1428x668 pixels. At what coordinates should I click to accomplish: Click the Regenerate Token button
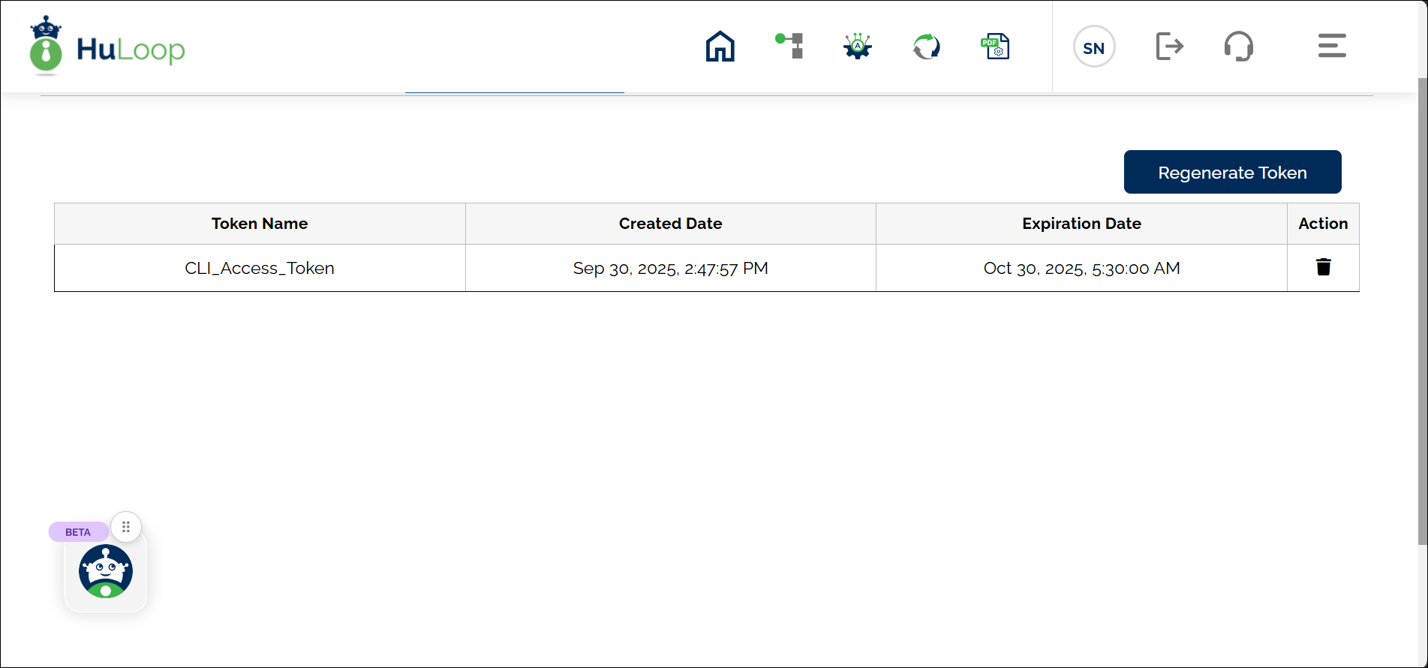pyautogui.click(x=1232, y=172)
